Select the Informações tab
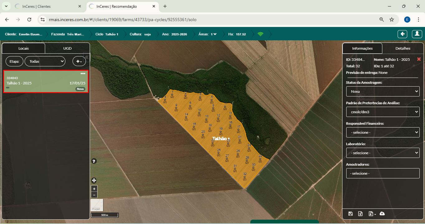The width and height of the screenshot is (425, 224). point(362,48)
